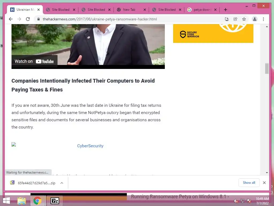
Task: Expand download item options chevron
Action: click(x=62, y=183)
